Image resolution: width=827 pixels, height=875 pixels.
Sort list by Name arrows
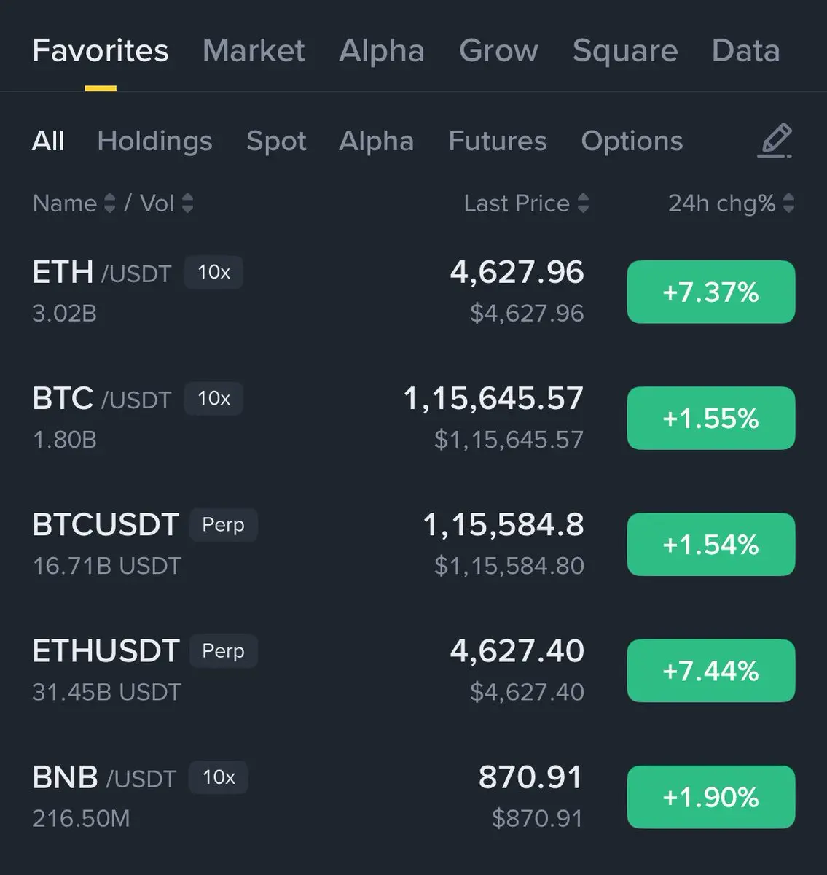(109, 203)
